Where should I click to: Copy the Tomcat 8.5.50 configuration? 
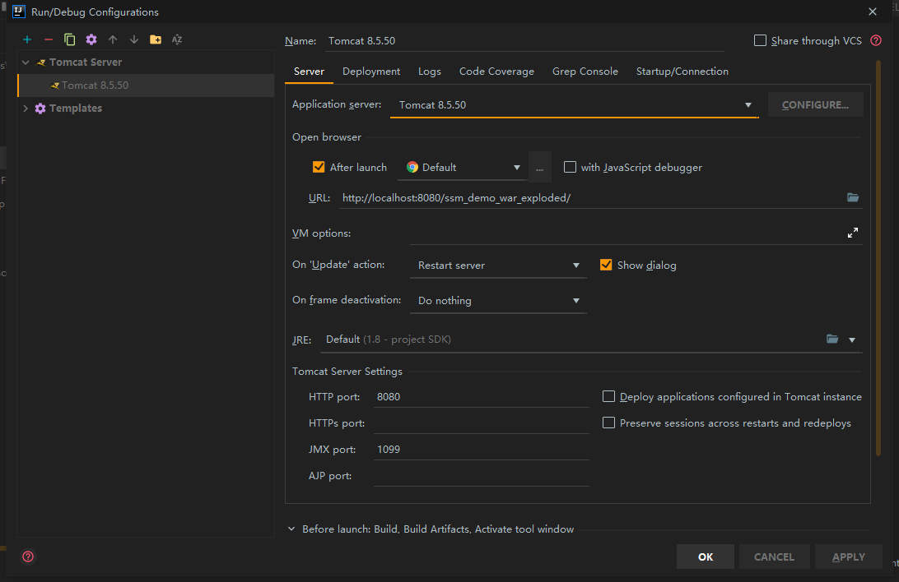(70, 39)
